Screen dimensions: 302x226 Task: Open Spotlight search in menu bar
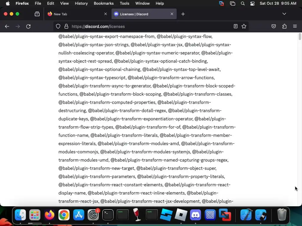click(x=243, y=4)
